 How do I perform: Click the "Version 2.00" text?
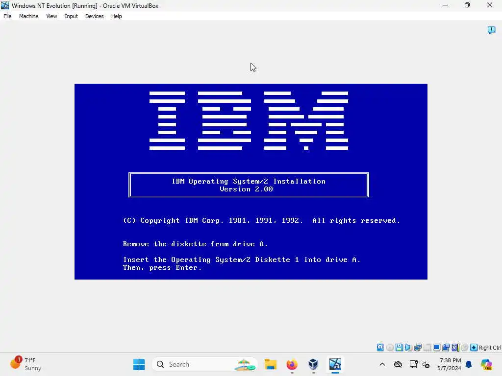point(246,189)
